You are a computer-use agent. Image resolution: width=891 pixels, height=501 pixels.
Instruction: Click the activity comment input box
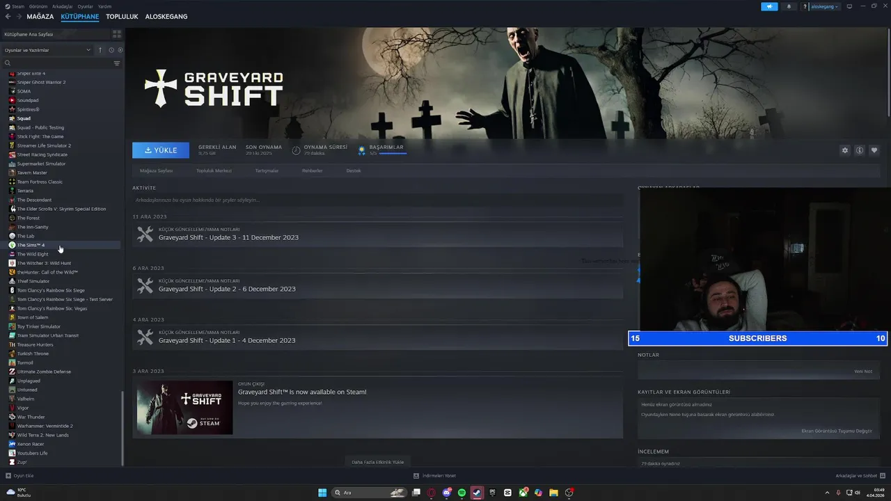tap(378, 200)
